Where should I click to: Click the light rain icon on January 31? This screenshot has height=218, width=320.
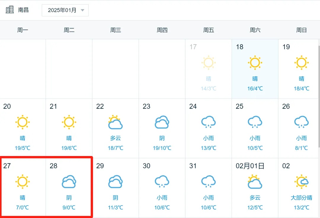click(208, 182)
